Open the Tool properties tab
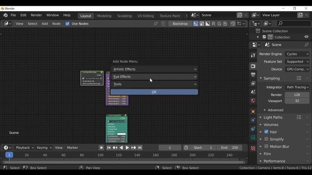The height and width of the screenshot is (175, 312). (x=253, y=55)
